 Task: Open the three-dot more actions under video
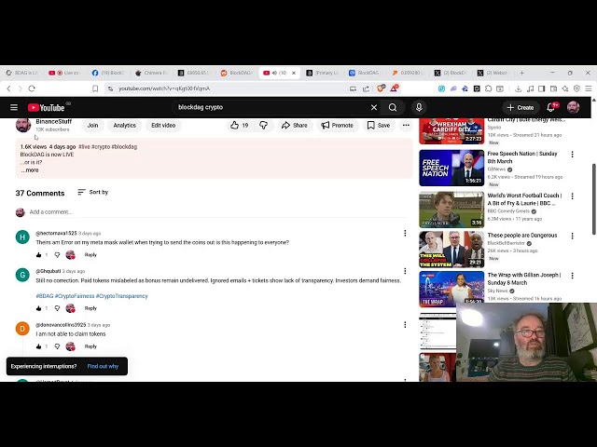406,125
